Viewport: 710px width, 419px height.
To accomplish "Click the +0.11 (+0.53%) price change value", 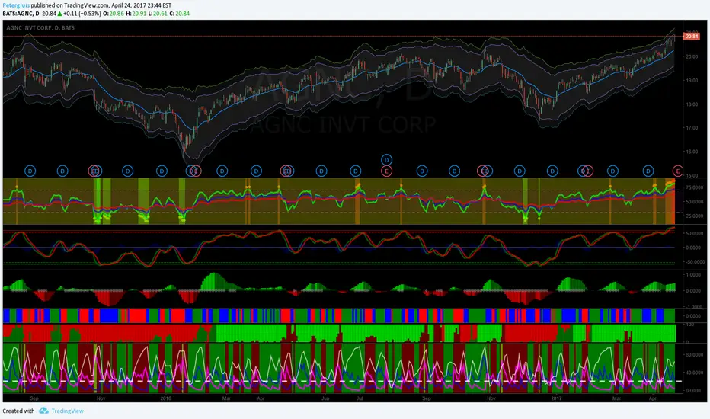I will 82,14.
